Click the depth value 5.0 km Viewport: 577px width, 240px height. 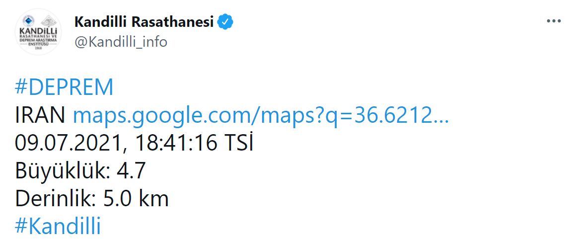pos(136,199)
